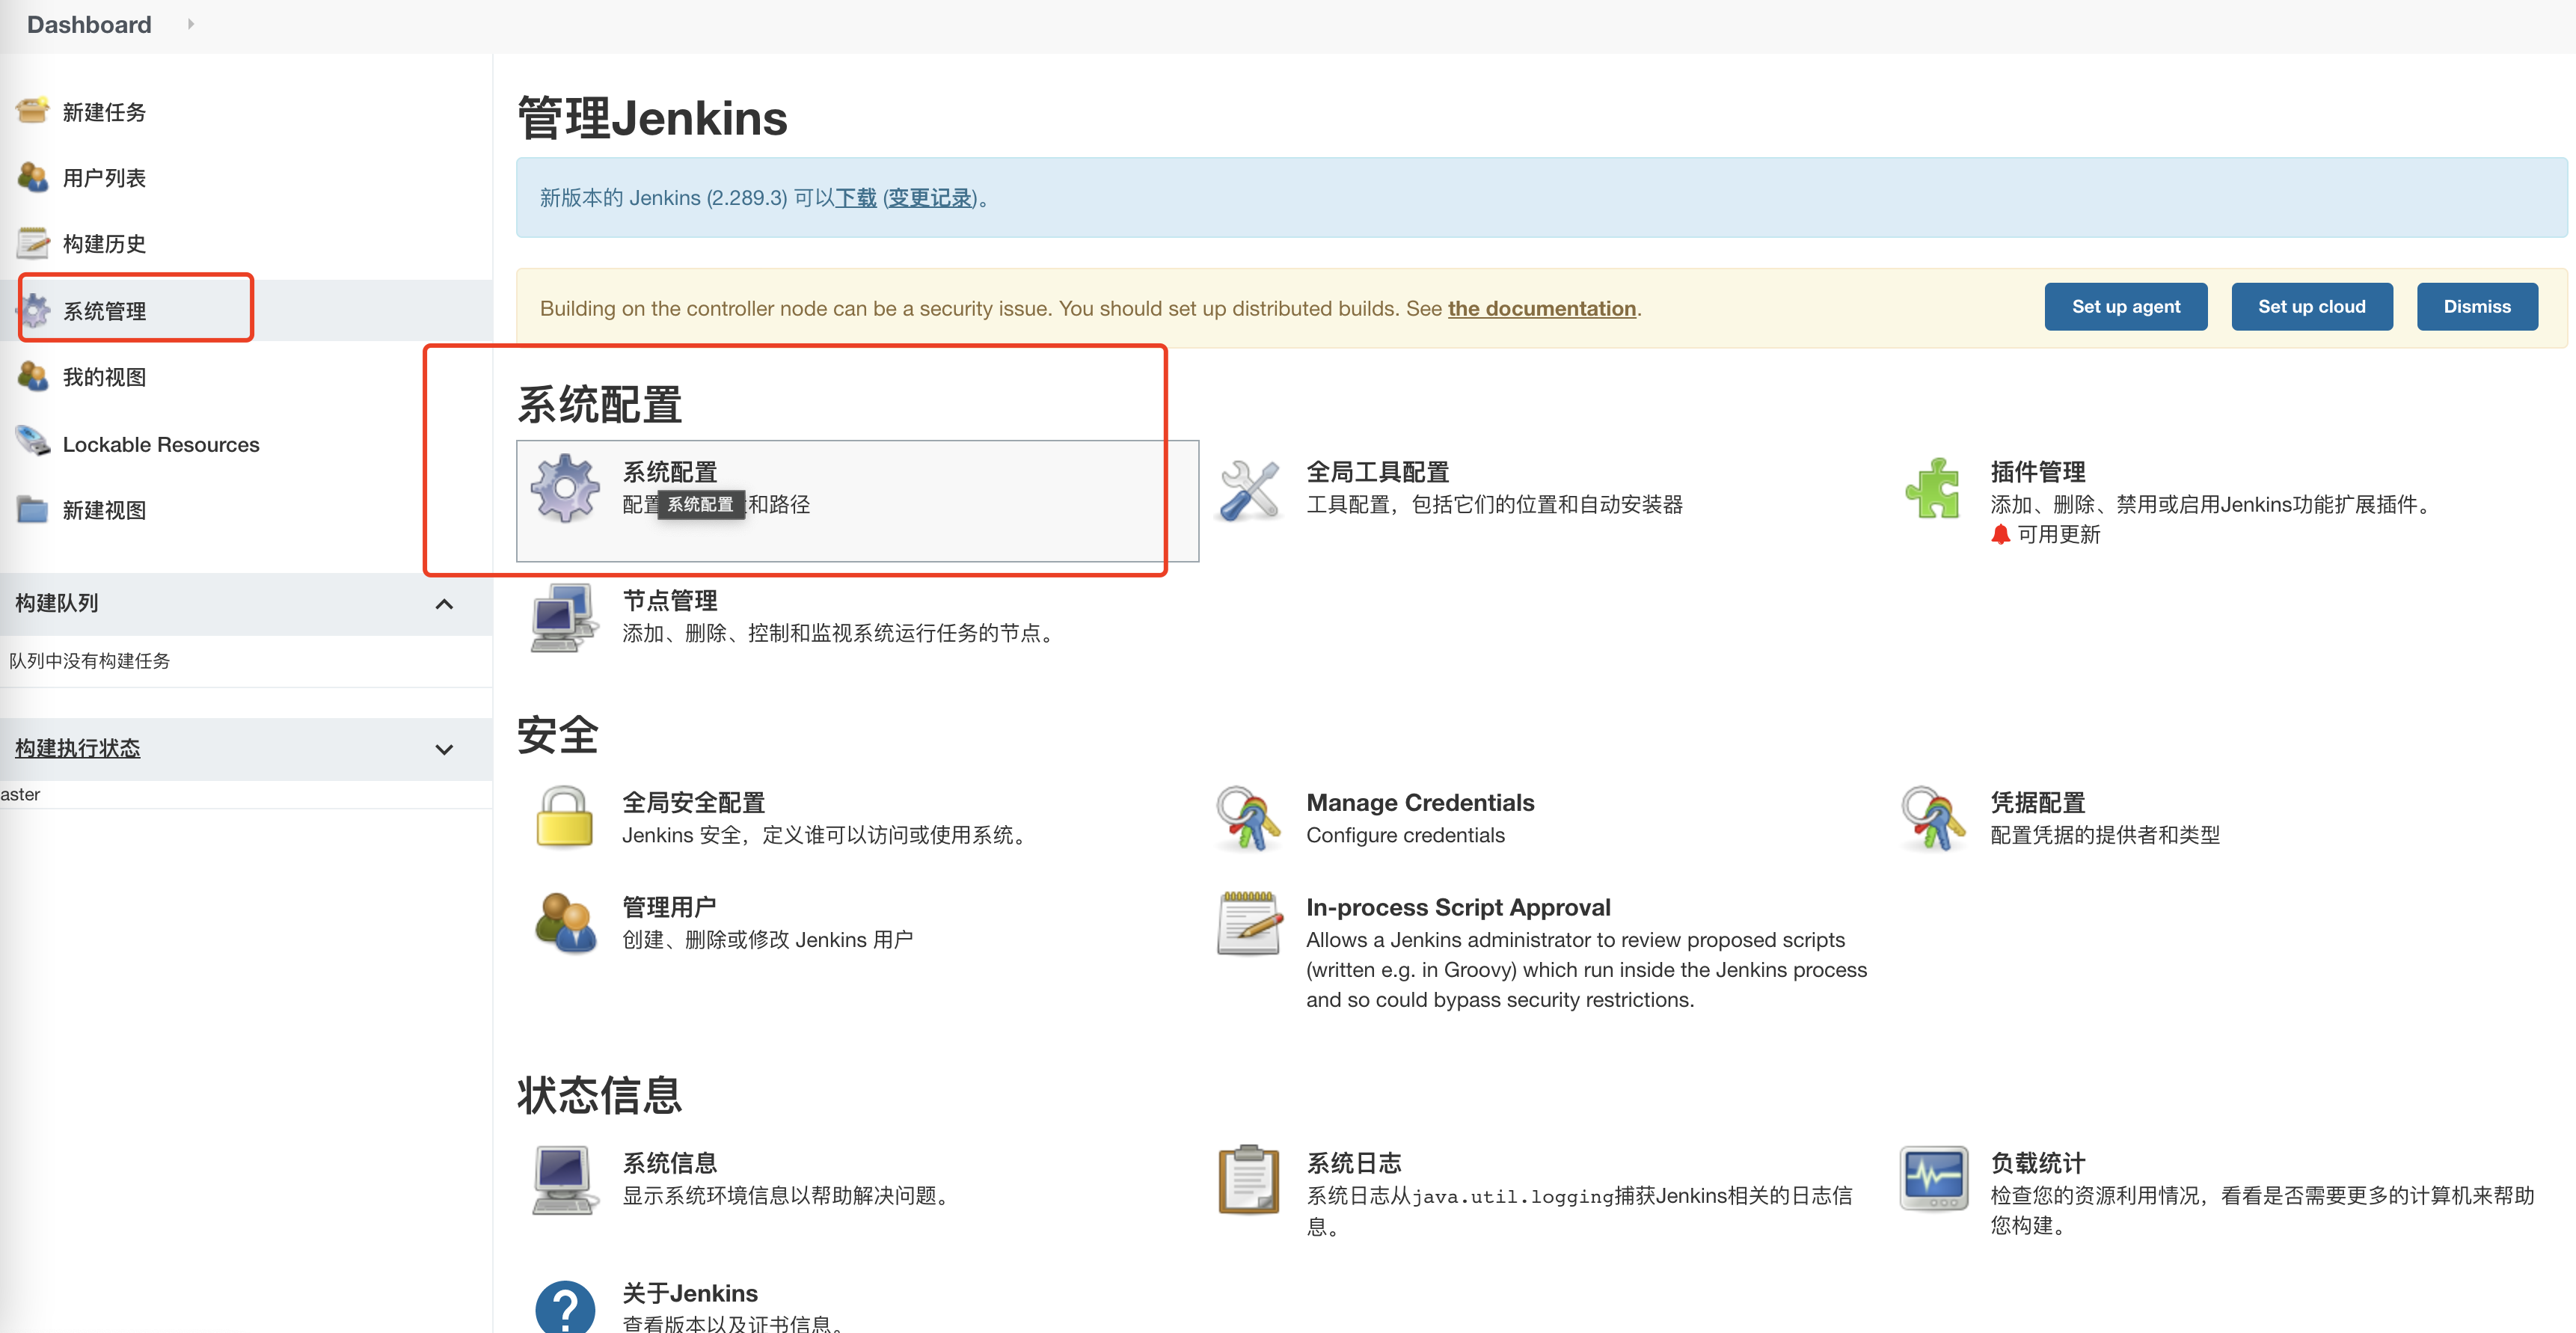Click the Set up cloud button
Screen dimensions: 2576x1333
pos(2312,307)
